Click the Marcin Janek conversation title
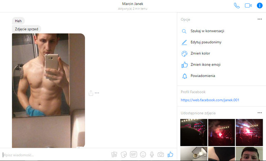 coord(133,4)
